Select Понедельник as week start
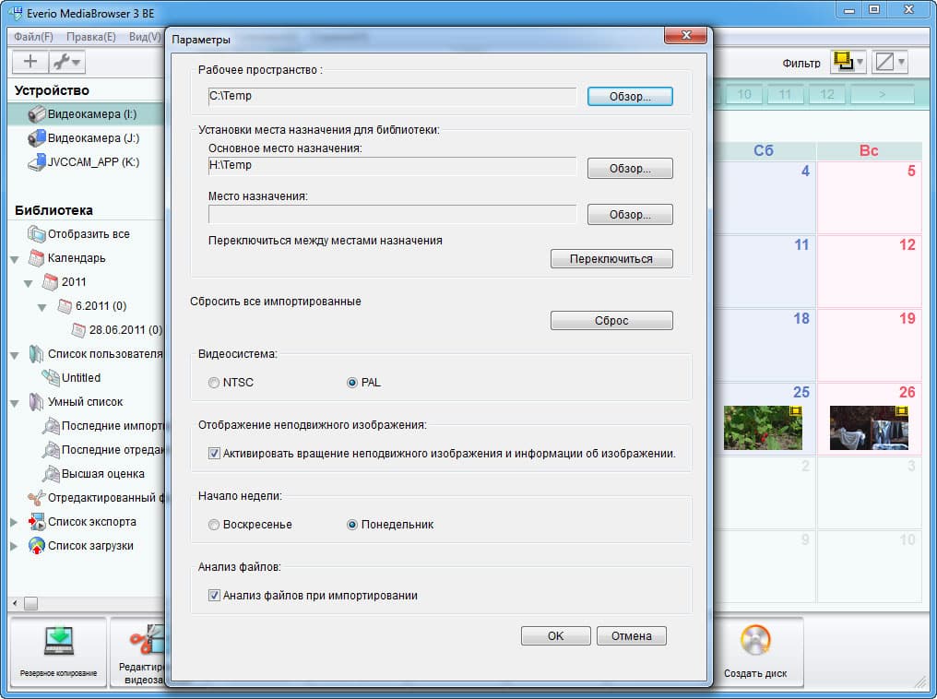 pyautogui.click(x=352, y=525)
